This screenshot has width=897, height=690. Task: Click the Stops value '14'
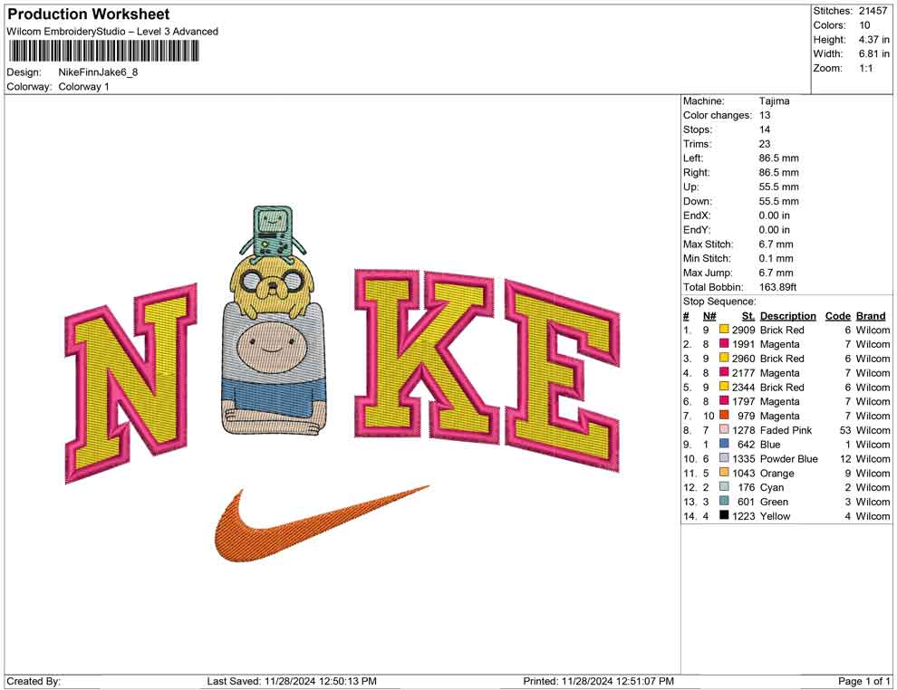765,129
